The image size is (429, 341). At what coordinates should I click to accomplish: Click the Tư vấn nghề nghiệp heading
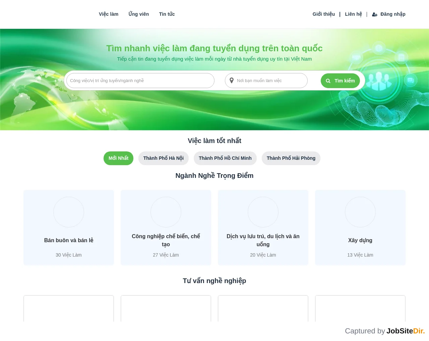point(214,281)
